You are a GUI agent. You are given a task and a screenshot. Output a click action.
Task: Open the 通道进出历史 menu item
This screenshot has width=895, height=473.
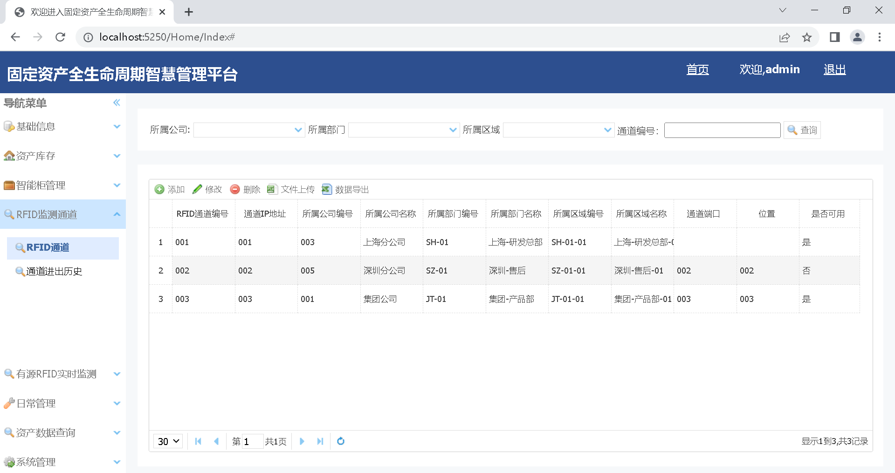coord(54,271)
